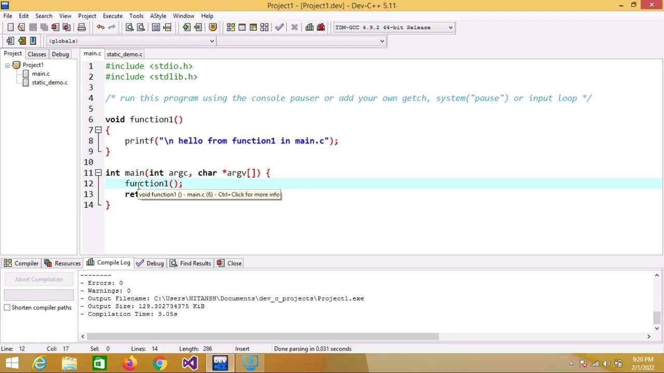
Task: Switch to the Debug sidebar tab
Action: [x=60, y=54]
